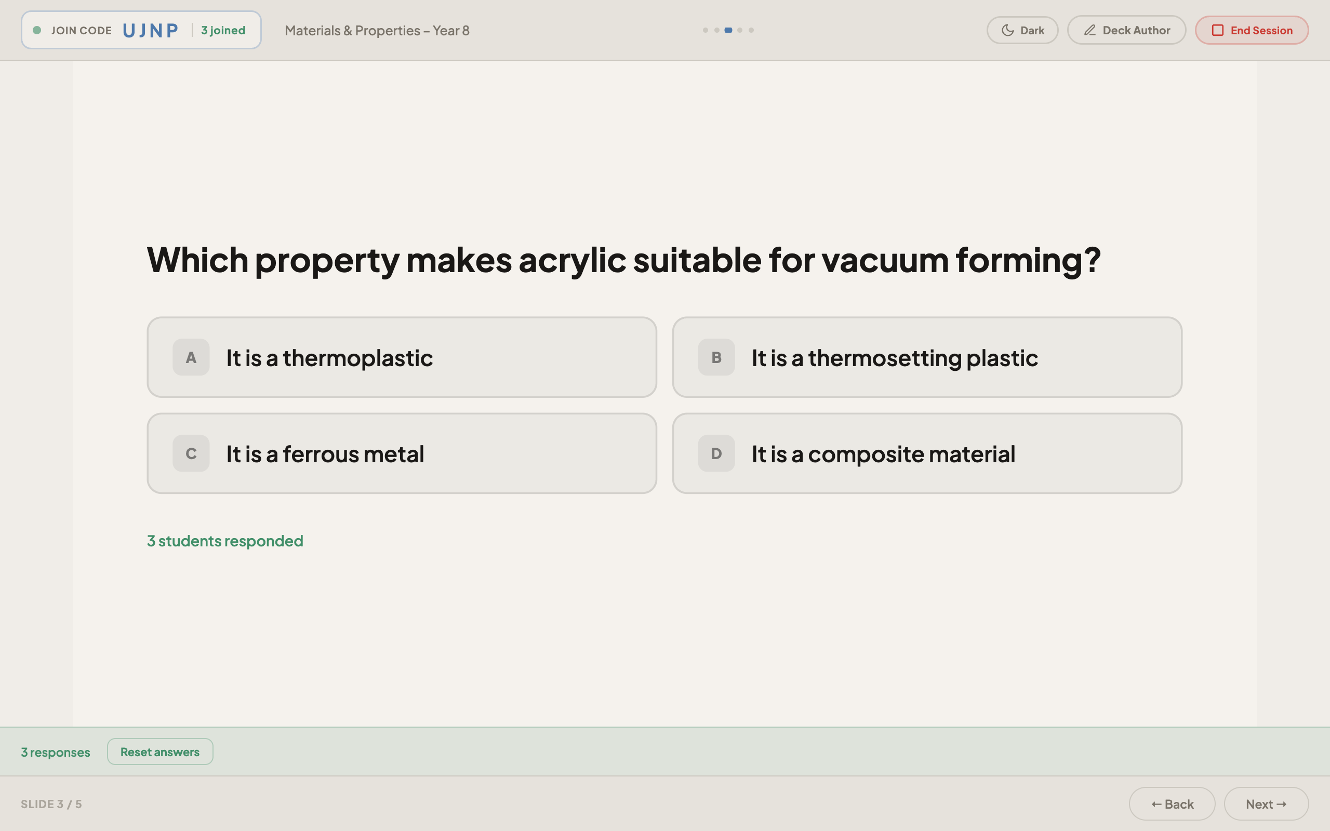
Task: Click the 3 joined counter
Action: point(223,30)
